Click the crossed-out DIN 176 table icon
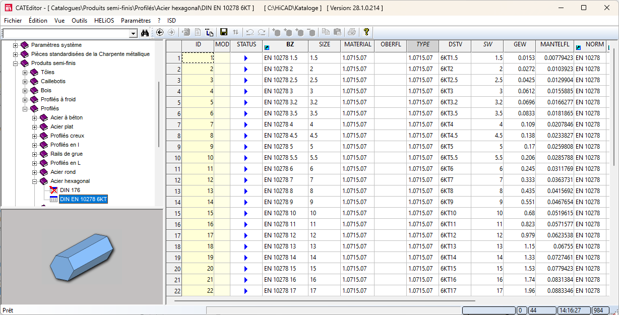The width and height of the screenshot is (619, 315). coord(54,190)
